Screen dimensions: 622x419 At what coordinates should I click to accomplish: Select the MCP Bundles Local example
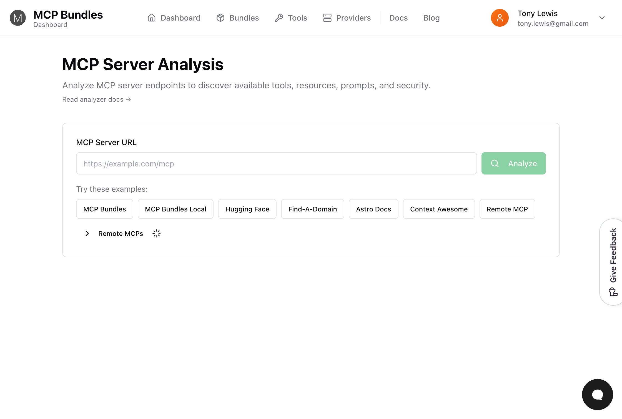click(x=175, y=209)
